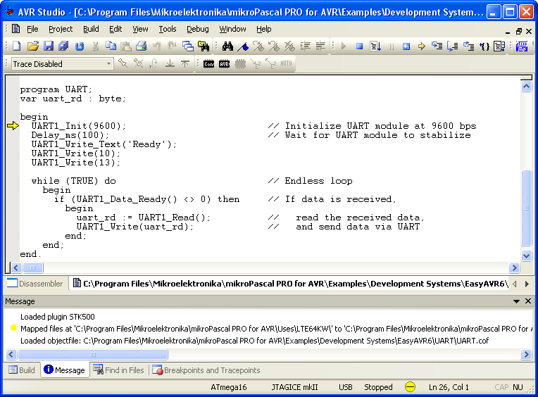Click the Open file folder icon
Image resolution: width=538 pixels, height=397 pixels.
33,46
